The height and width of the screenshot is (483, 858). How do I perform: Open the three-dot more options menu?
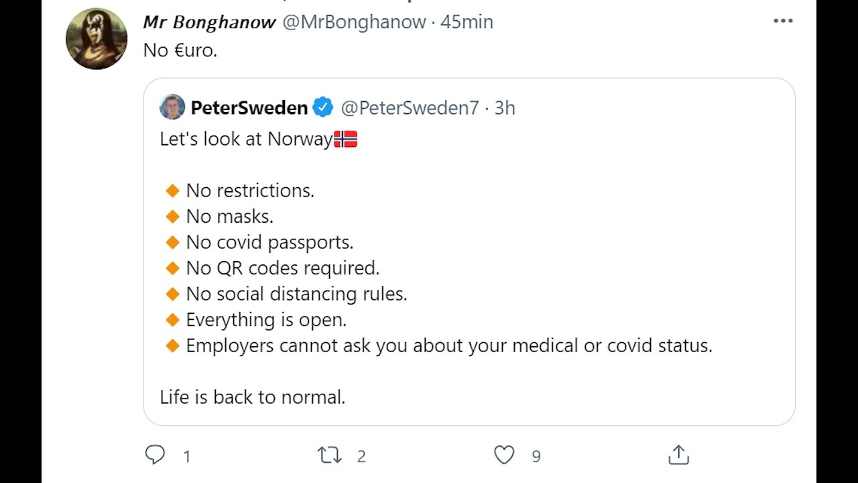click(x=783, y=21)
